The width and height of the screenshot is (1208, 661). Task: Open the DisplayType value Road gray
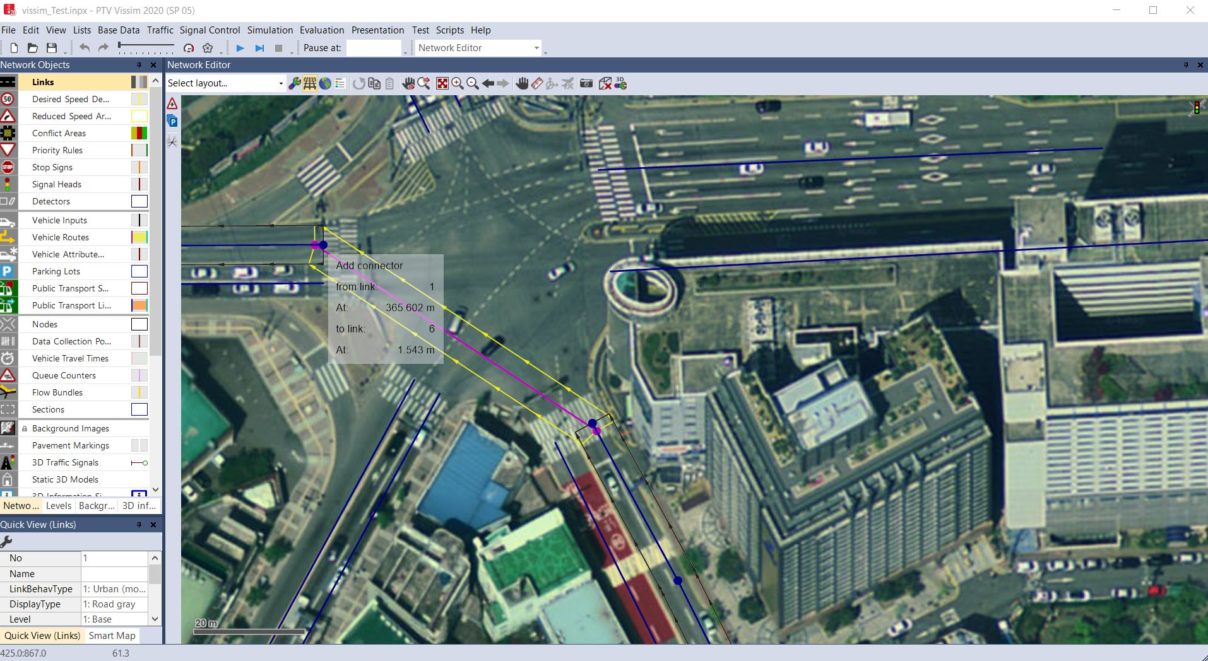pos(114,604)
